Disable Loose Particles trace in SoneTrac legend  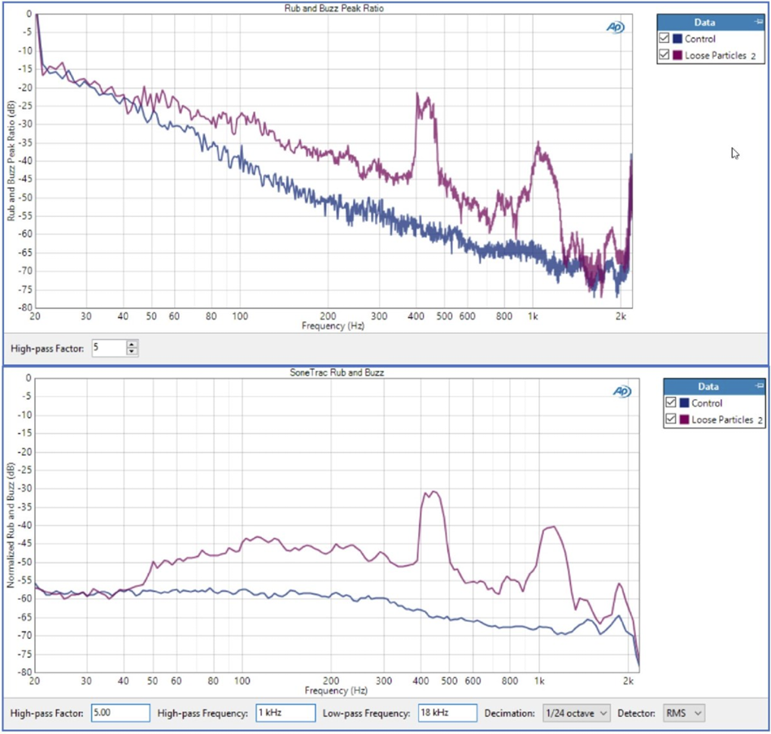coord(671,419)
